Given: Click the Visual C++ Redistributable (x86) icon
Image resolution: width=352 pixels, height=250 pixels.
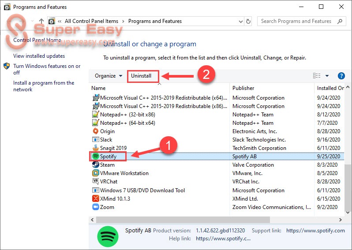Looking at the screenshot, I should pyautogui.click(x=96, y=106).
